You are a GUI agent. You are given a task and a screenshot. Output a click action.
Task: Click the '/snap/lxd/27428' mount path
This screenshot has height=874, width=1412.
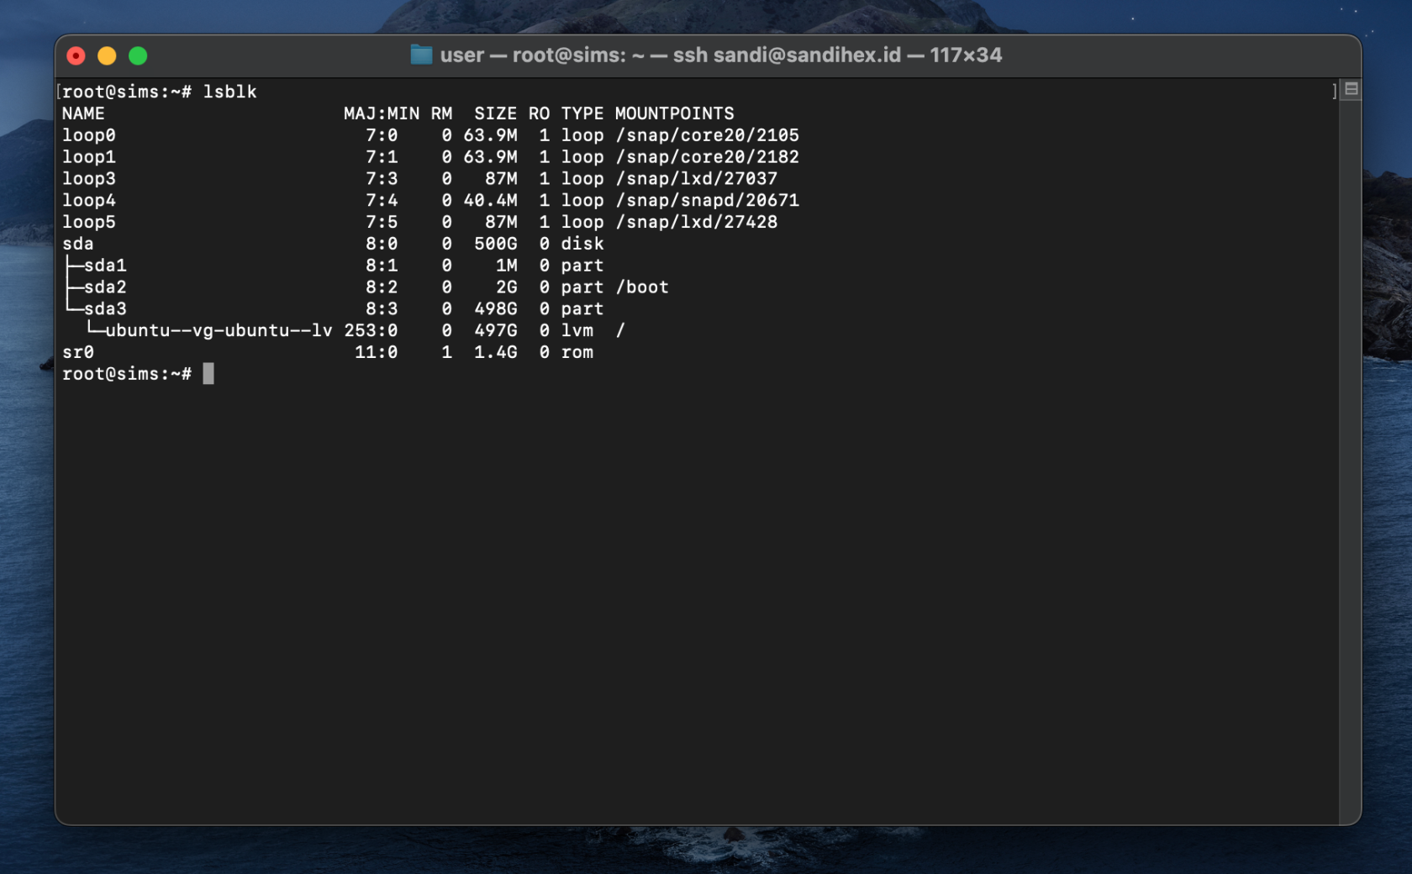point(696,223)
